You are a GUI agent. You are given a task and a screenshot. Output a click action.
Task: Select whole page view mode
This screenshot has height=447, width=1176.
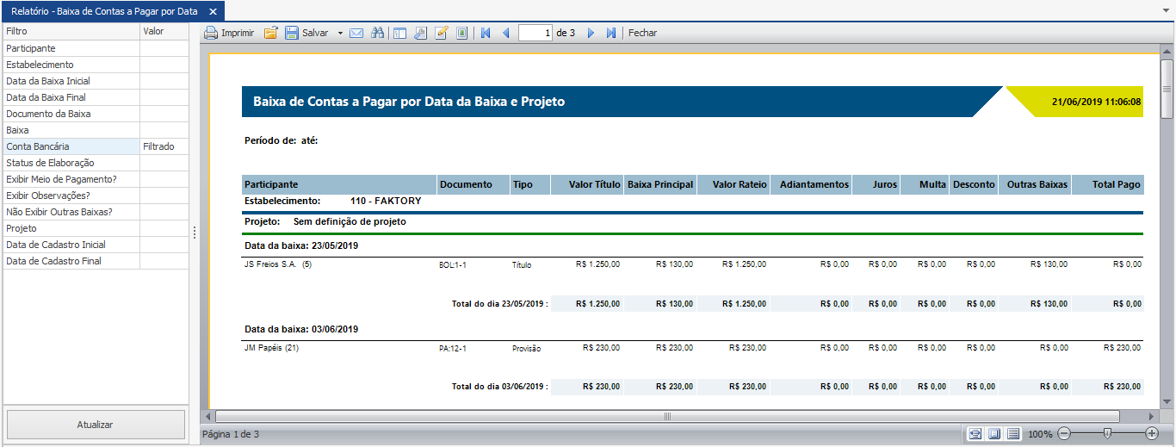(994, 433)
